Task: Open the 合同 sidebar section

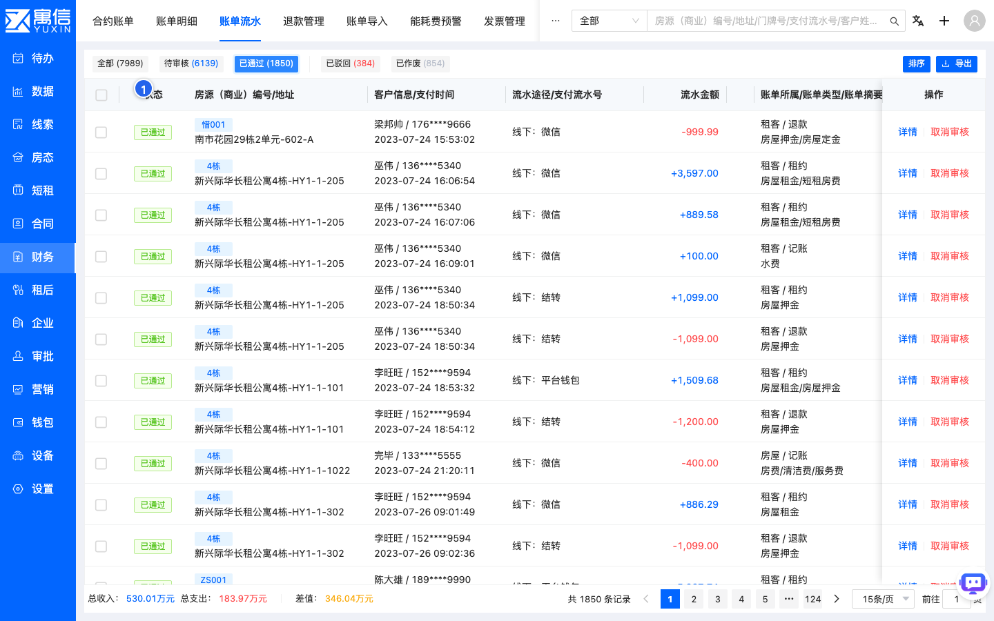Action: pos(38,224)
